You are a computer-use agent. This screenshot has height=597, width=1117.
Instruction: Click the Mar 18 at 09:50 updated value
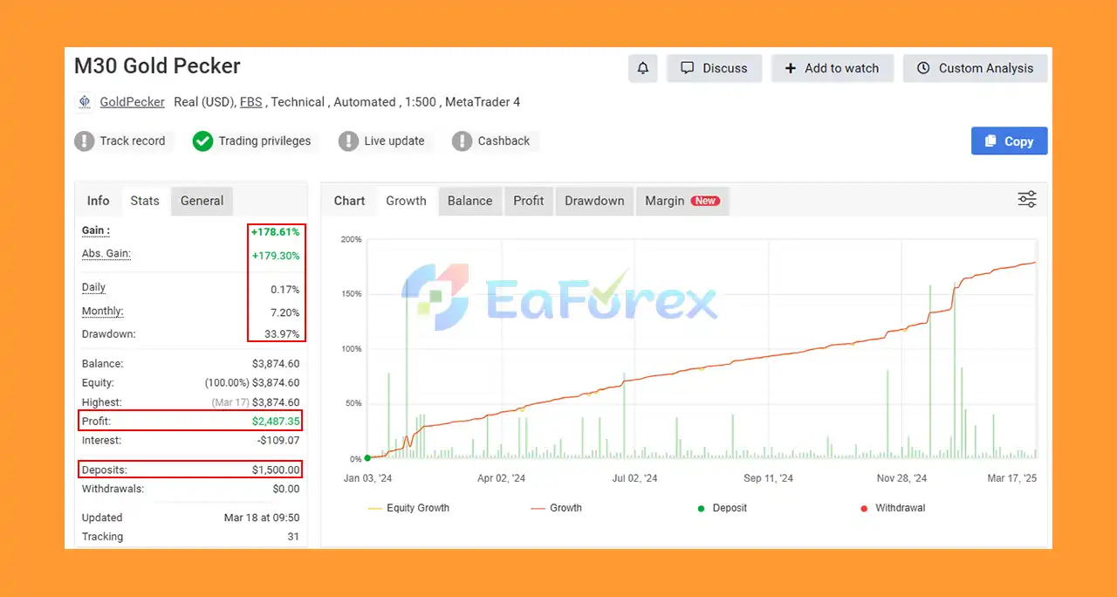coord(262,518)
